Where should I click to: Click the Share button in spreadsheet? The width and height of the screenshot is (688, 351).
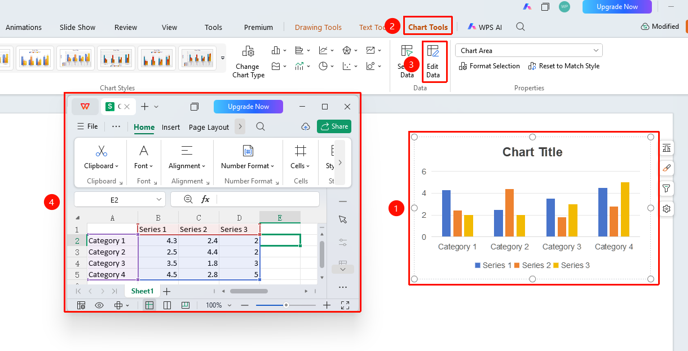click(334, 126)
